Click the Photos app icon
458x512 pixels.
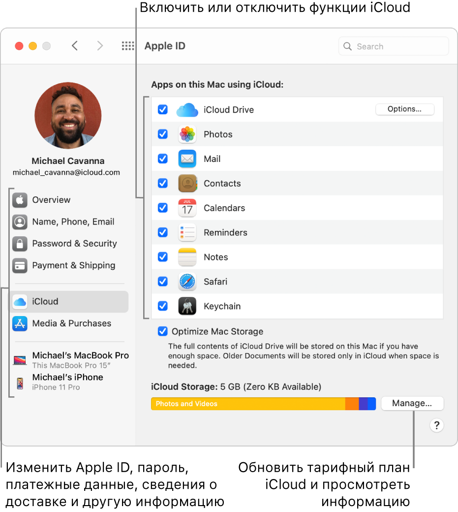[x=187, y=134]
